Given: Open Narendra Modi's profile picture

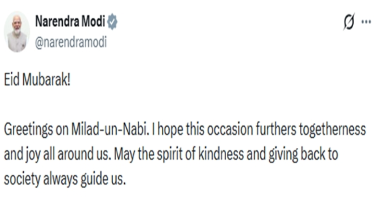Looking at the screenshot, I should [17, 32].
